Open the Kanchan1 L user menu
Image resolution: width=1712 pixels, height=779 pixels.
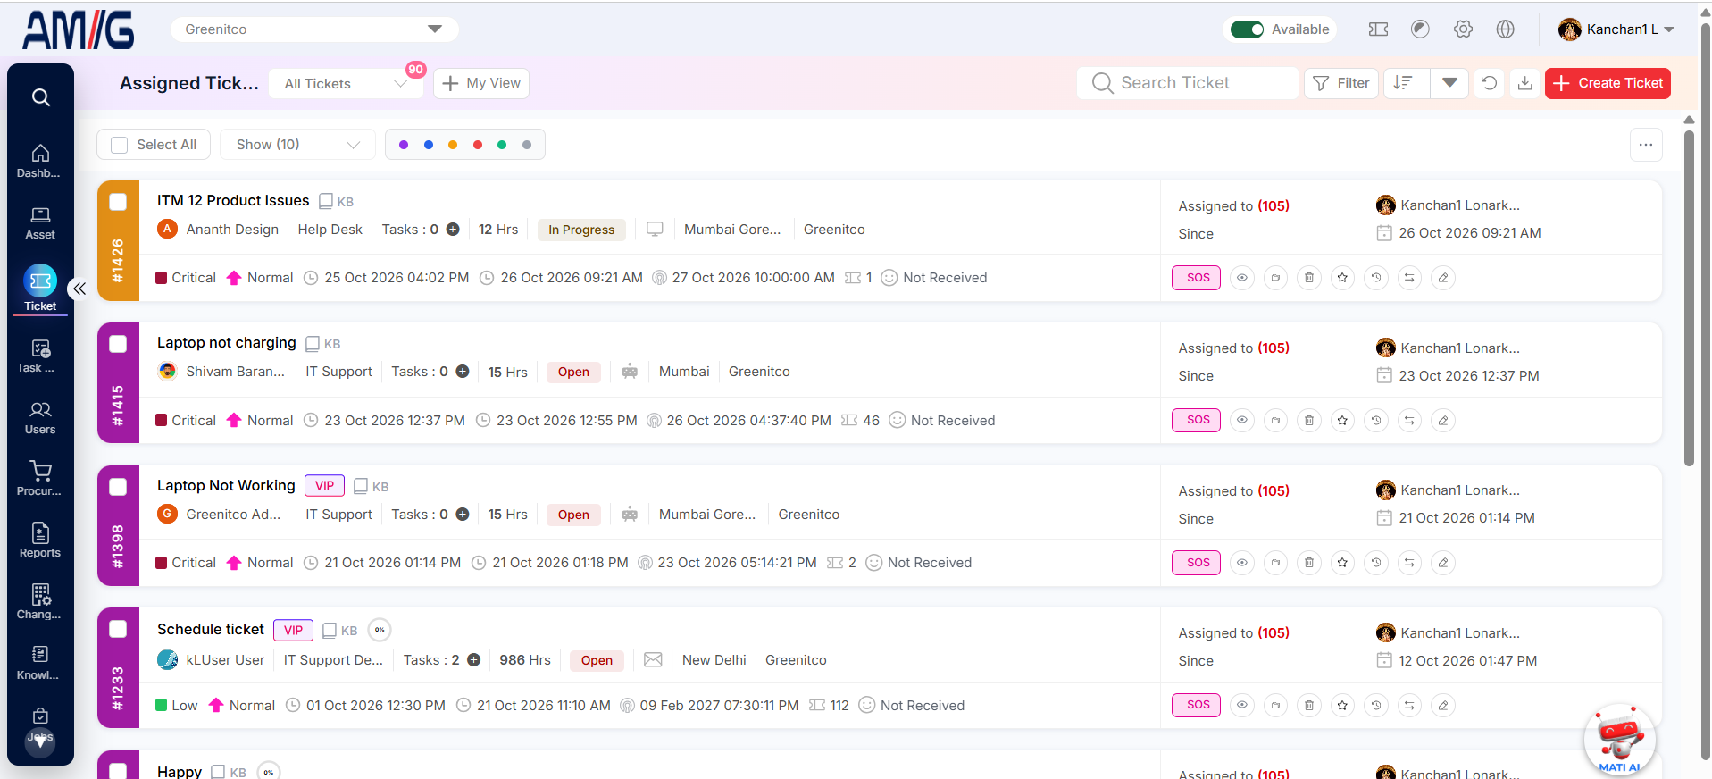pyautogui.click(x=1616, y=29)
